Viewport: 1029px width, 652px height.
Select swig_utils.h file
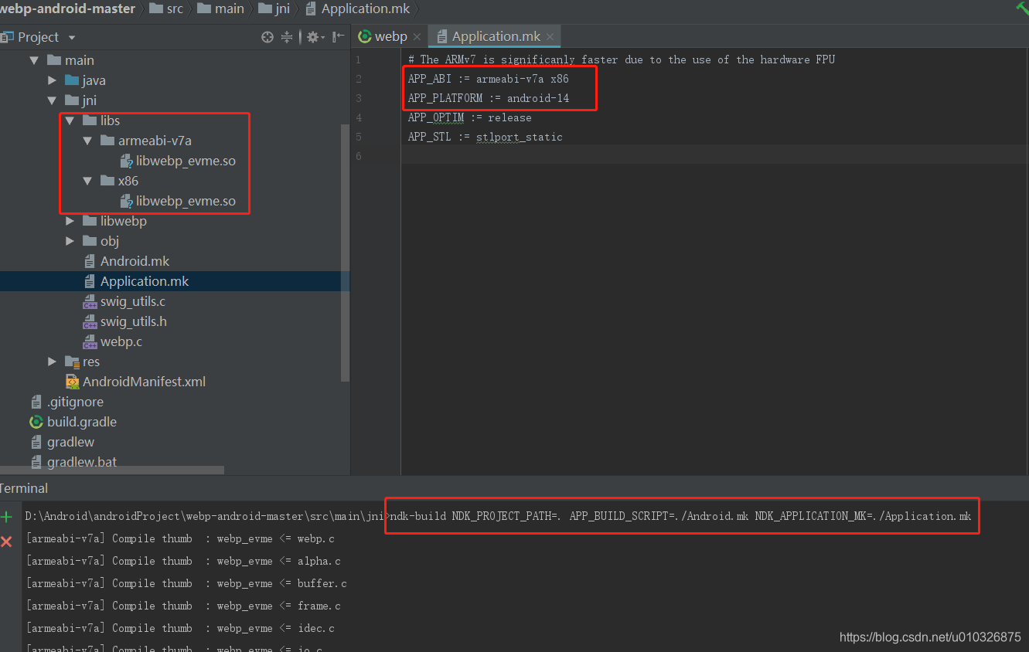124,321
